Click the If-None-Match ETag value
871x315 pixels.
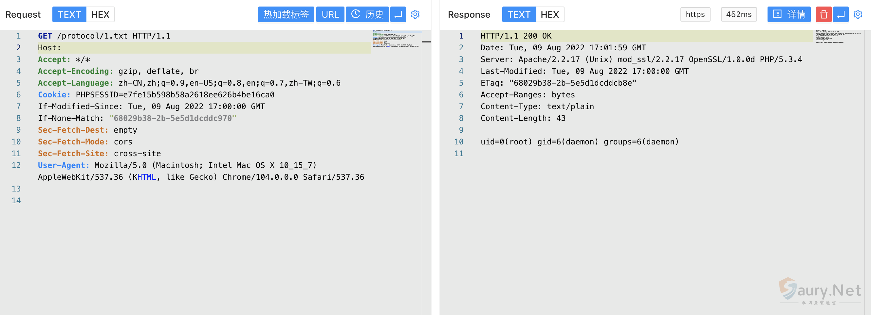173,118
